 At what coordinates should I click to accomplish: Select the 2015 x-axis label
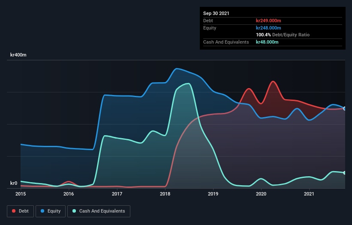click(21, 194)
